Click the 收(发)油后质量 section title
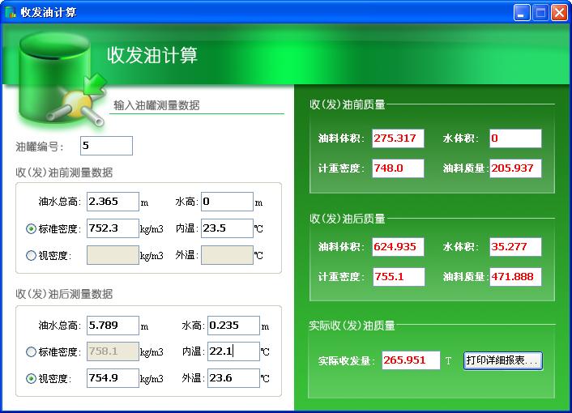Viewport: 572px width, 413px height. pyautogui.click(x=348, y=219)
